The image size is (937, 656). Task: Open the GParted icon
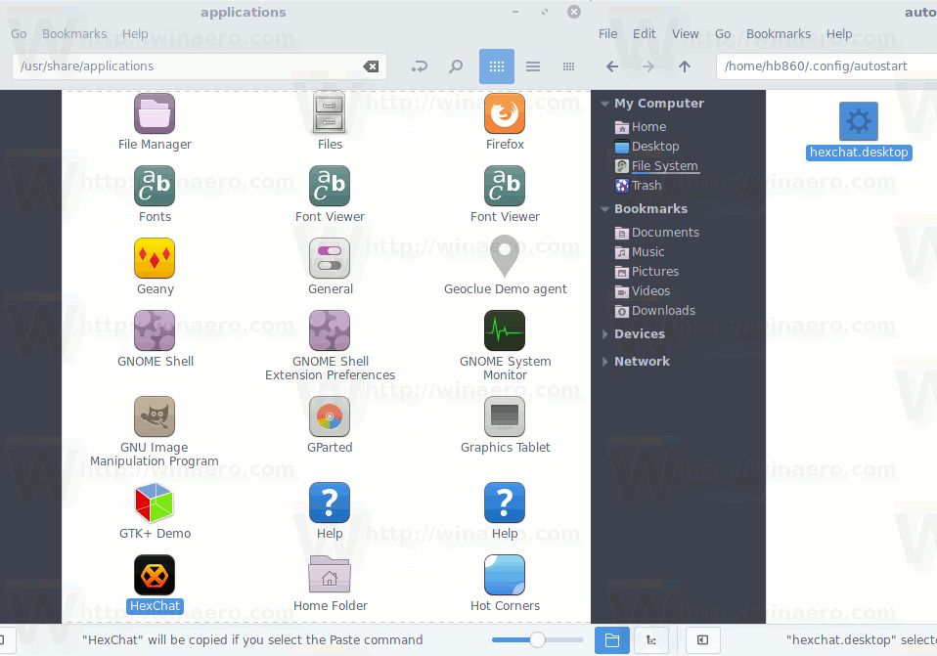(x=329, y=416)
